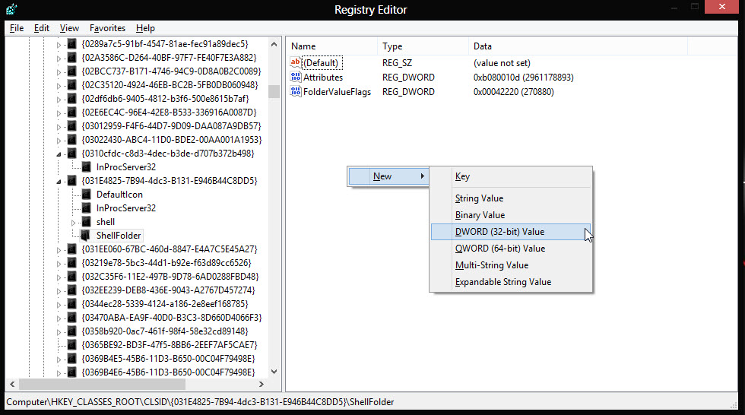
Task: Open the Edit menu
Action: coord(41,28)
